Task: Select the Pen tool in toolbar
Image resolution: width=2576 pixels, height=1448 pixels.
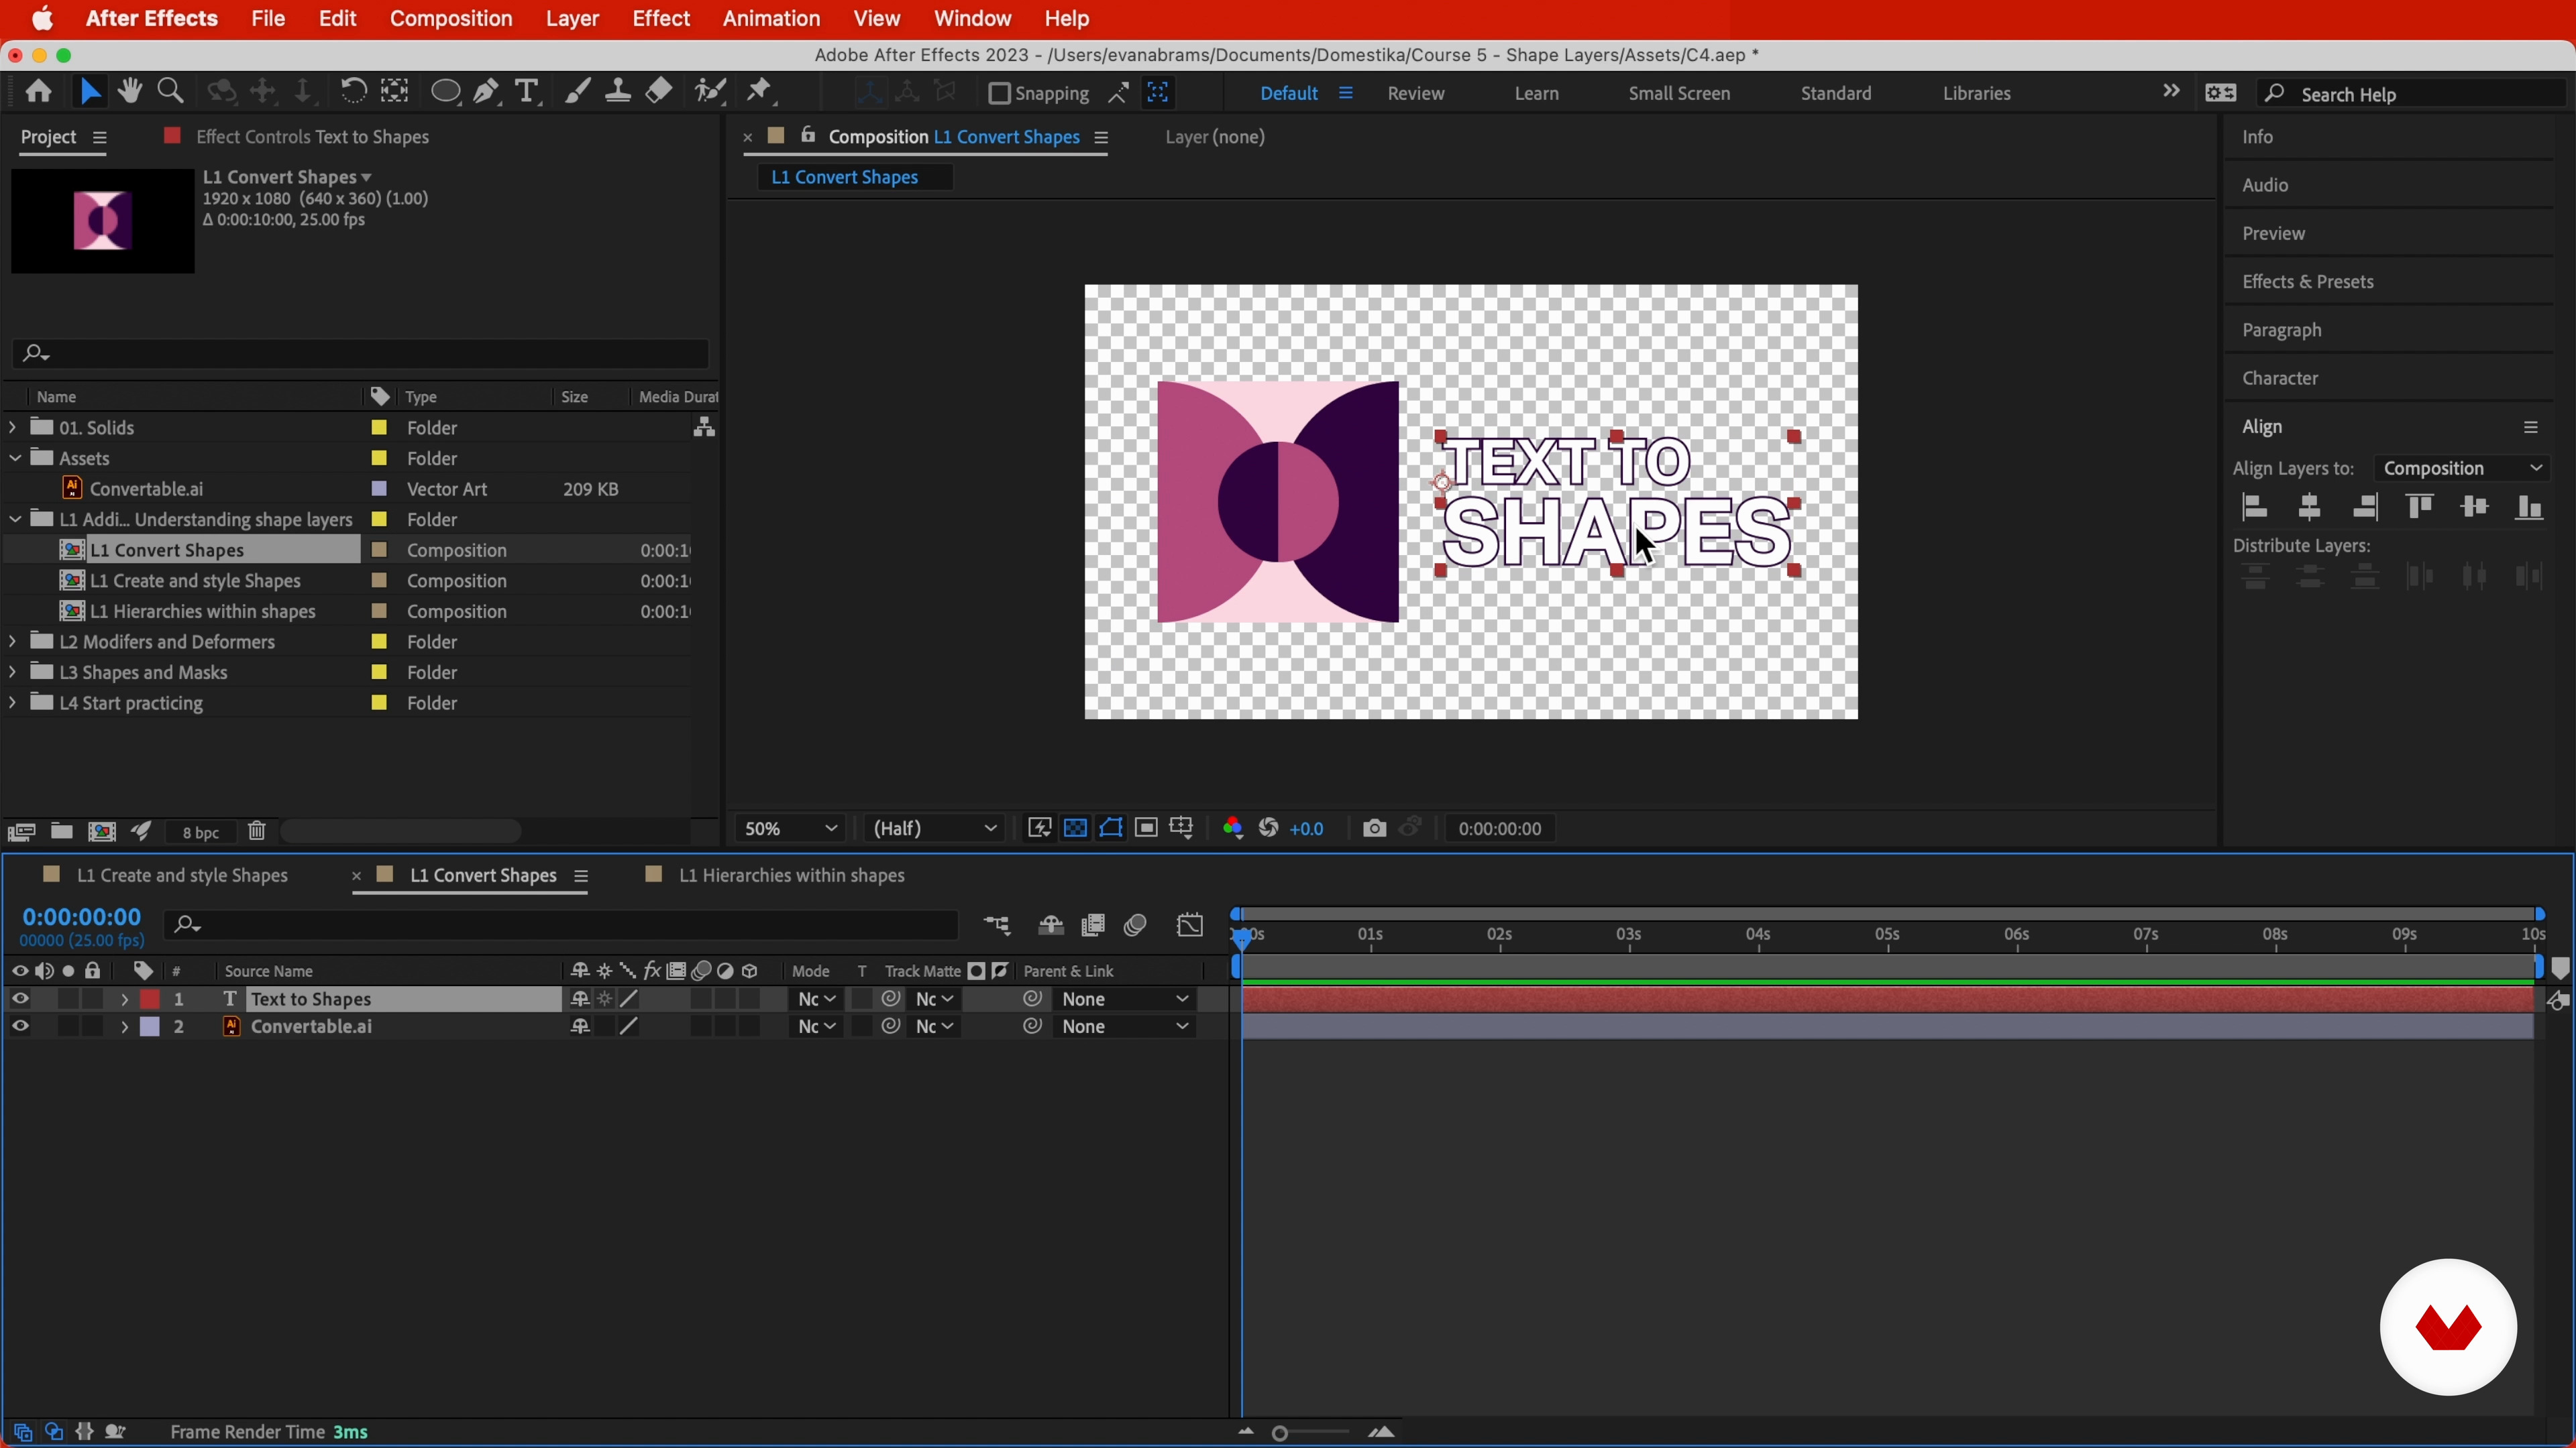Action: pyautogui.click(x=487, y=92)
